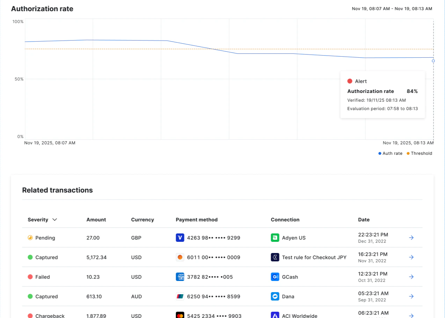The height and width of the screenshot is (318, 445).
Task: Open details for the Failed GCash transaction
Action: pyautogui.click(x=411, y=277)
